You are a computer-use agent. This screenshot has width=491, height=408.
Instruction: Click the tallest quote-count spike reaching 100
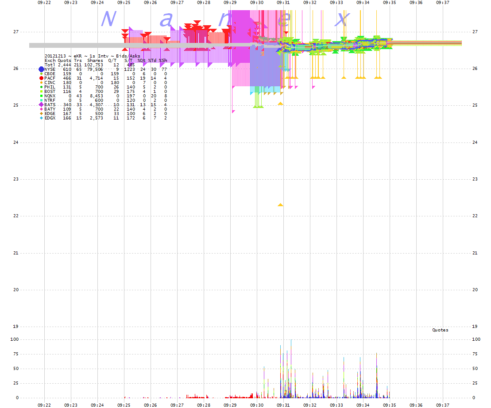coord(291,369)
